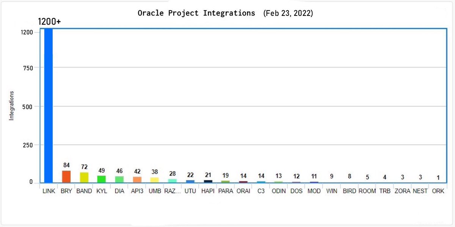Click the KYL x-axis label
Viewport: 455px width, 227px height.
click(x=102, y=191)
